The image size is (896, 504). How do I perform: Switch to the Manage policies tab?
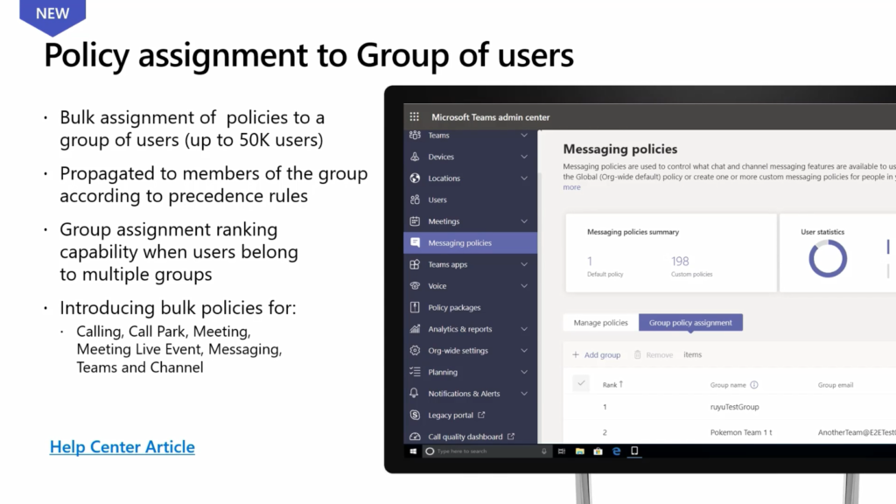click(600, 323)
